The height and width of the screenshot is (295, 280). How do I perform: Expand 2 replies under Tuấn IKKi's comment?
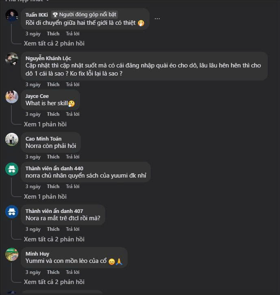54,43
